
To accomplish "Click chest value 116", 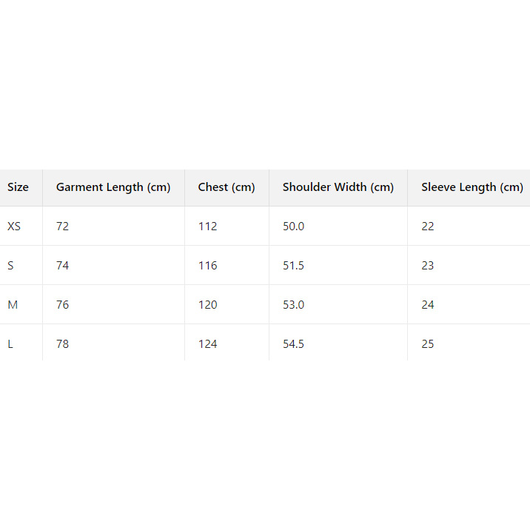I will click(207, 265).
